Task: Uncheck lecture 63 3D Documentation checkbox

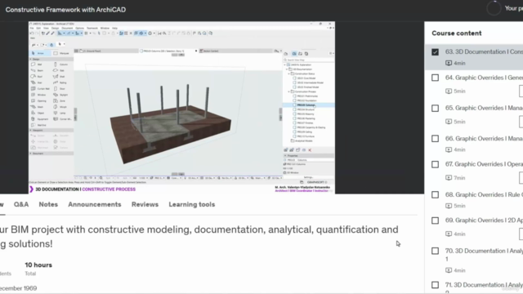Action: [x=435, y=52]
